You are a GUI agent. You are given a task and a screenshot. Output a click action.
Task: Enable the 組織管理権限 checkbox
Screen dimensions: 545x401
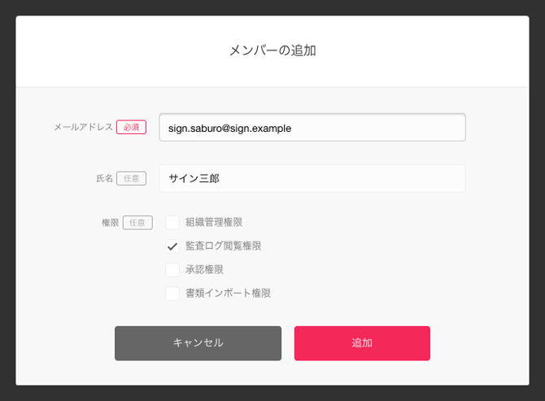(172, 222)
